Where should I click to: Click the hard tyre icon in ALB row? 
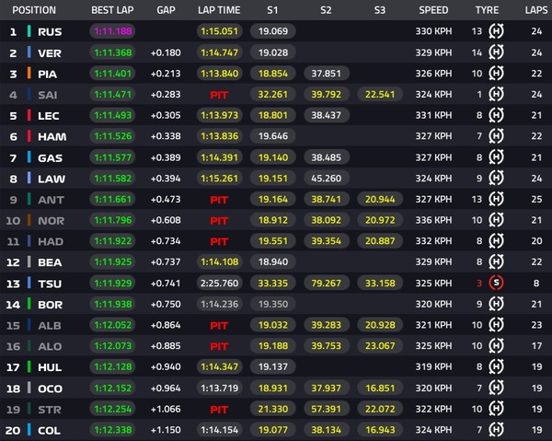[496, 325]
